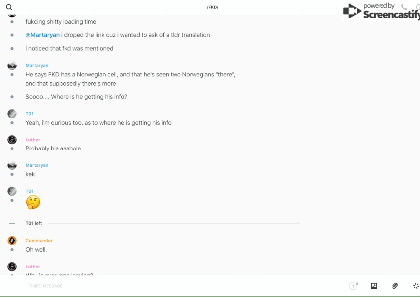The width and height of the screenshot is (420, 297).
Task: Toggle the 1-day message timer
Action: [x=353, y=286]
